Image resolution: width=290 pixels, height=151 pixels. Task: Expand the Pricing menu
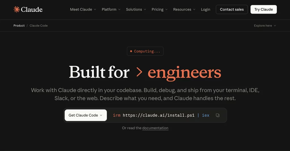coord(159,9)
